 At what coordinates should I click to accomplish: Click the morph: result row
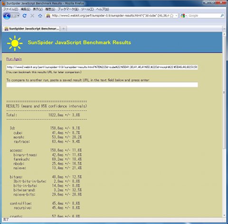47,137
